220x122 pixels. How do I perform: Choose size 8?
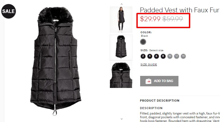click(x=163, y=56)
